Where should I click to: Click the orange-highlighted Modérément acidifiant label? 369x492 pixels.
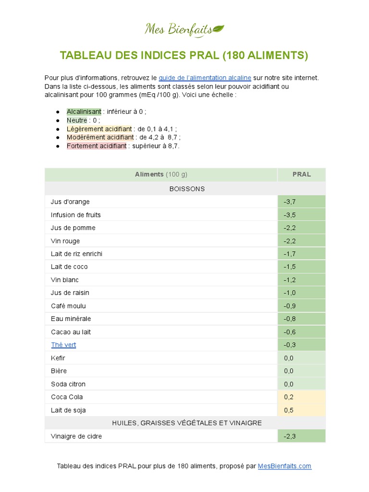click(100, 137)
